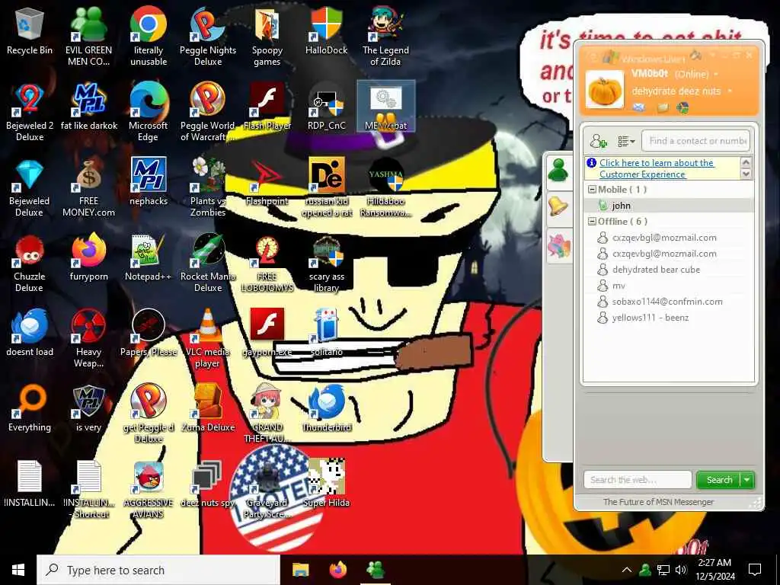Open the Hildaboo Ransomwa... shortcut
Image resolution: width=780 pixels, height=585 pixels.
(x=385, y=188)
